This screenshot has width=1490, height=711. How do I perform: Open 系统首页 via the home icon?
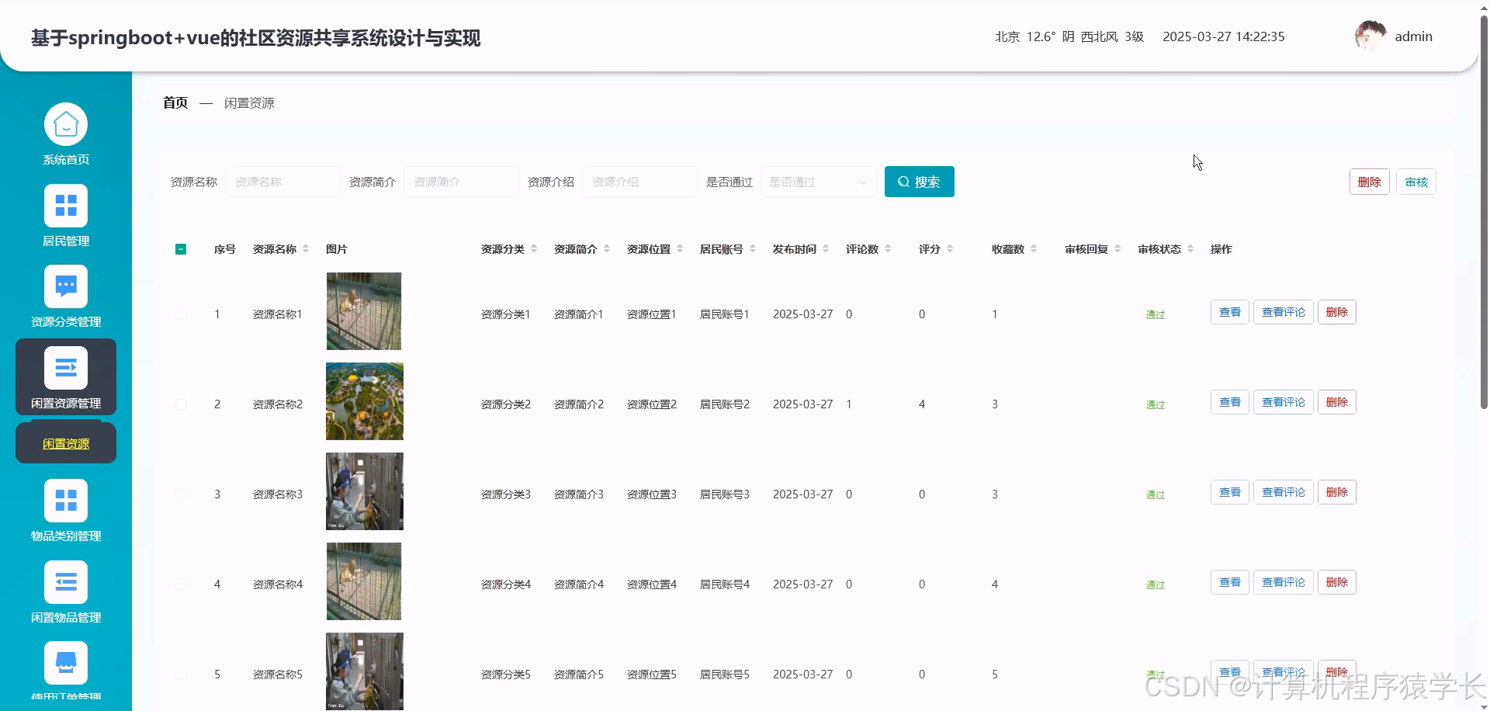pos(66,123)
